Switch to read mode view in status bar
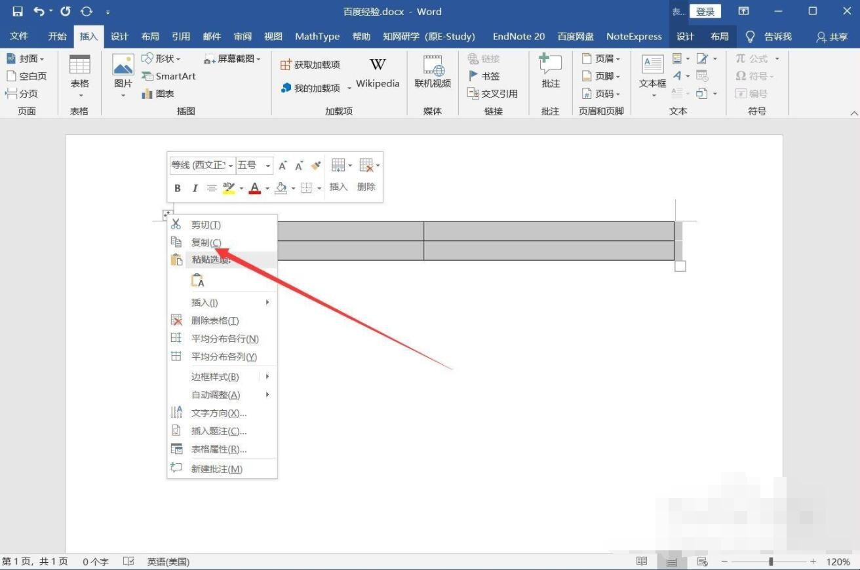Viewport: 860px width, 570px height. [x=642, y=561]
